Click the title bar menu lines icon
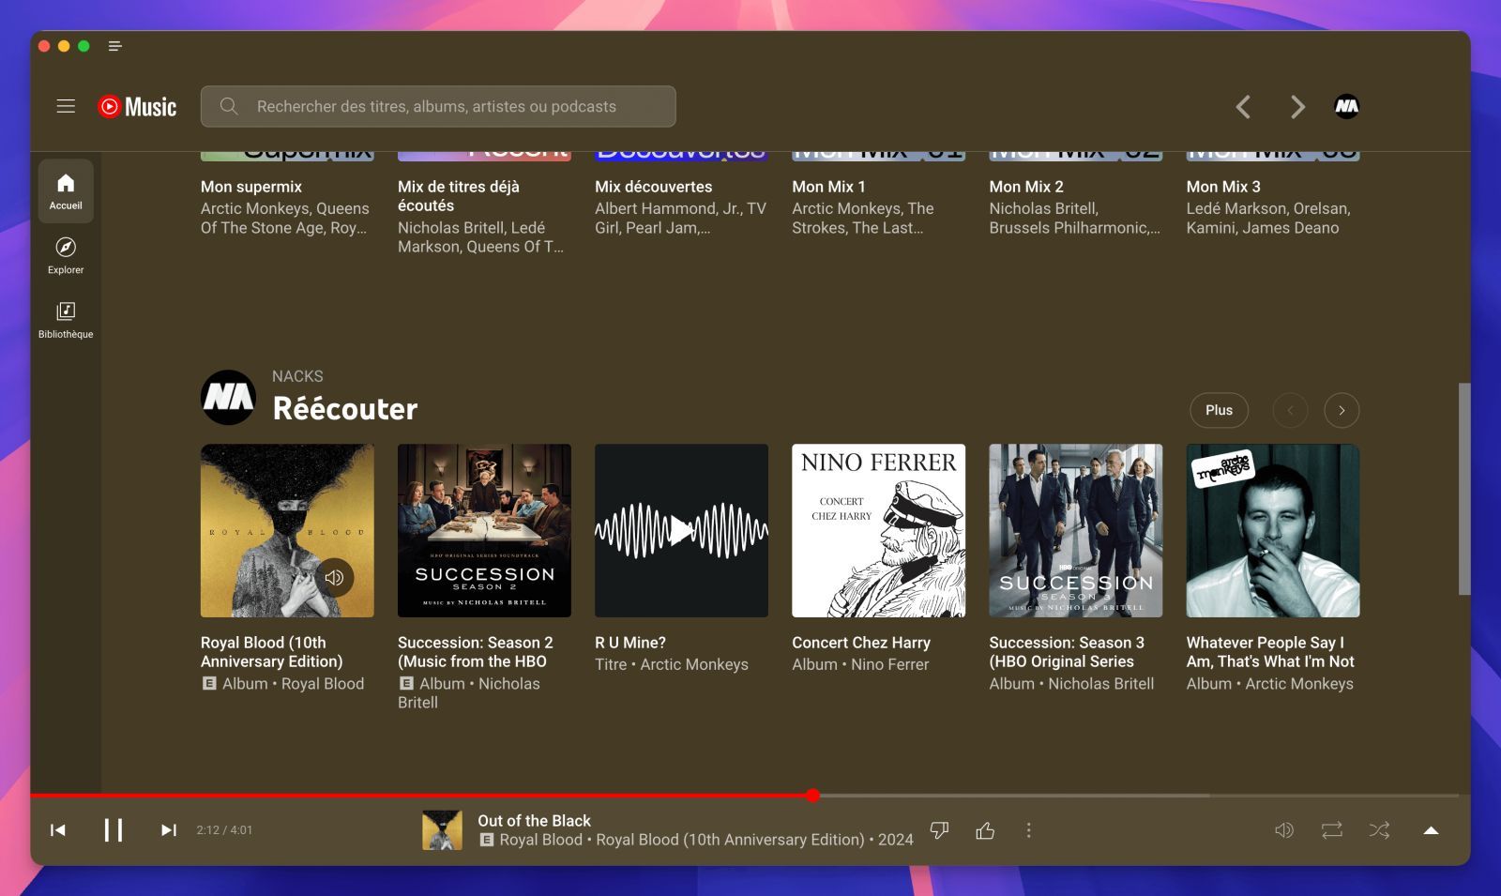The width and height of the screenshot is (1501, 896). (115, 46)
